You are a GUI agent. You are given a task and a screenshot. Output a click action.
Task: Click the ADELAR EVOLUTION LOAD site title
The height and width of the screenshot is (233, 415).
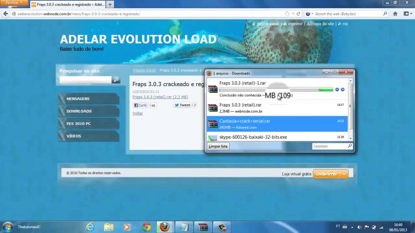point(138,39)
